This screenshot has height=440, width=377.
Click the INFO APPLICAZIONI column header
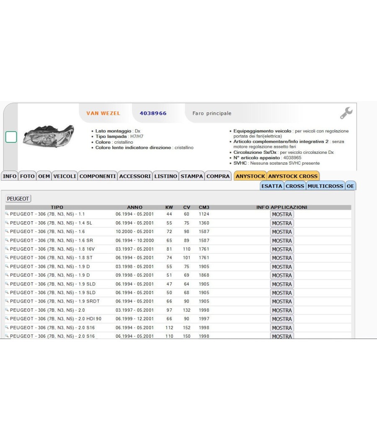click(x=281, y=207)
